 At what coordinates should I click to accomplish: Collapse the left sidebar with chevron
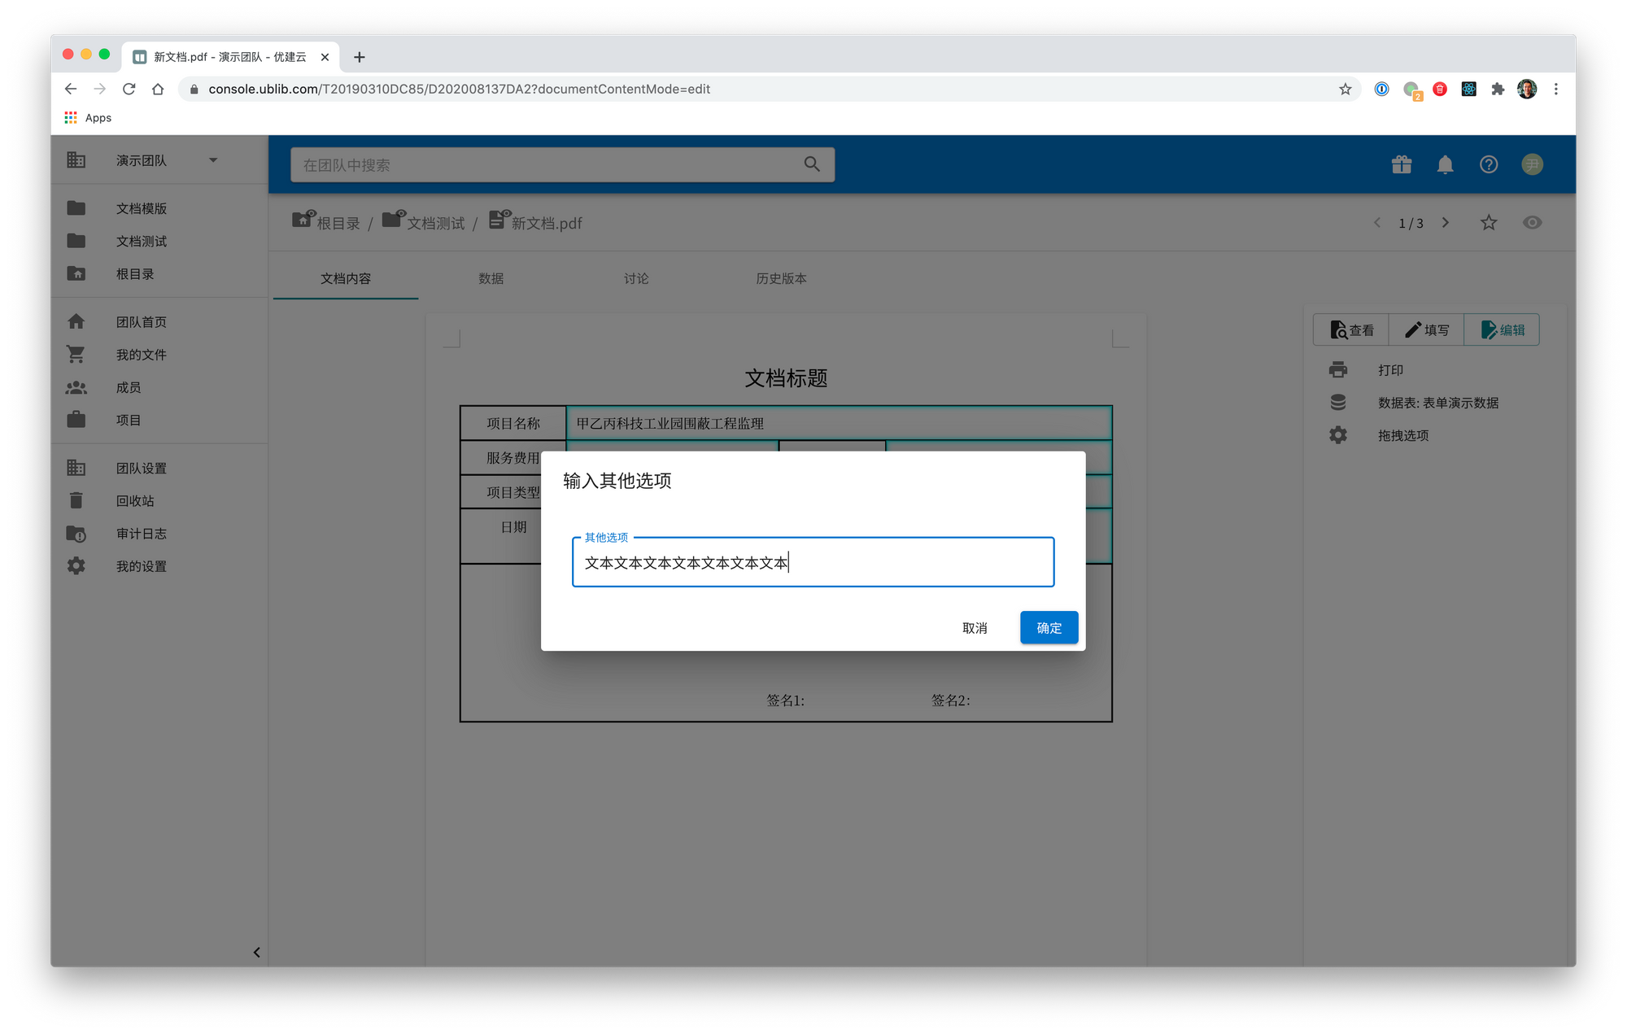click(256, 952)
